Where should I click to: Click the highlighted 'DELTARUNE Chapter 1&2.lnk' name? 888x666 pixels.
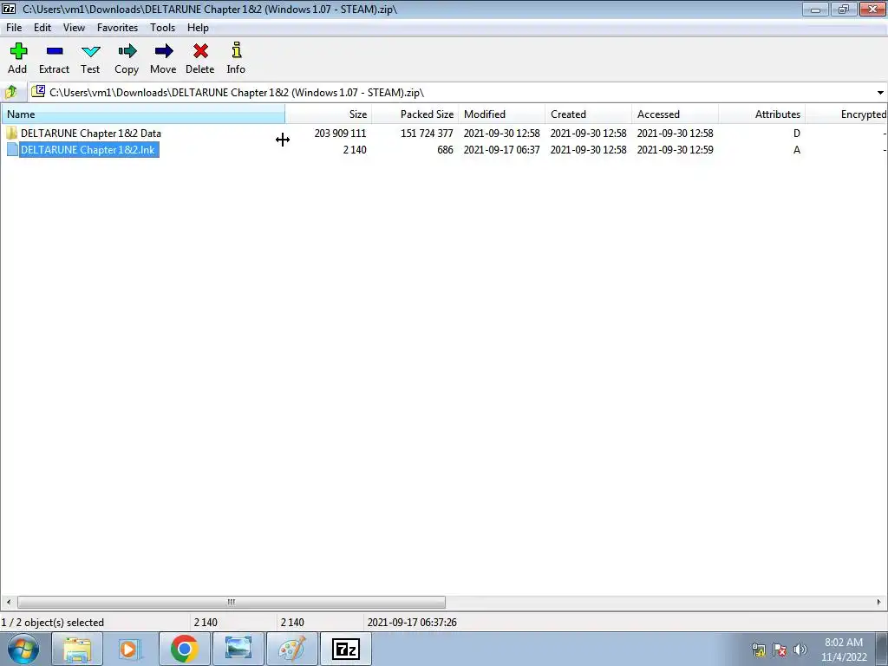click(88, 149)
